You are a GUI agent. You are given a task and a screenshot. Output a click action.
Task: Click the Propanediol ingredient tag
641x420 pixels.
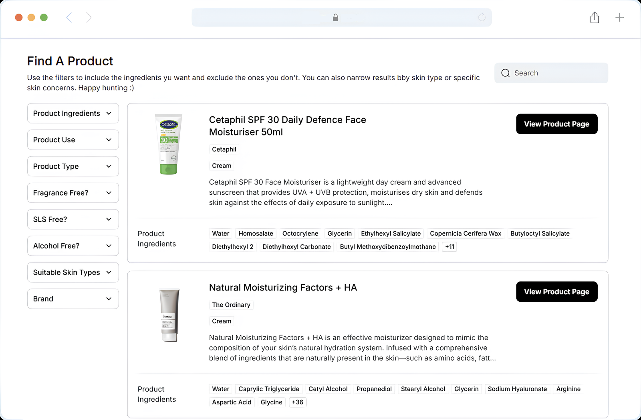click(374, 389)
